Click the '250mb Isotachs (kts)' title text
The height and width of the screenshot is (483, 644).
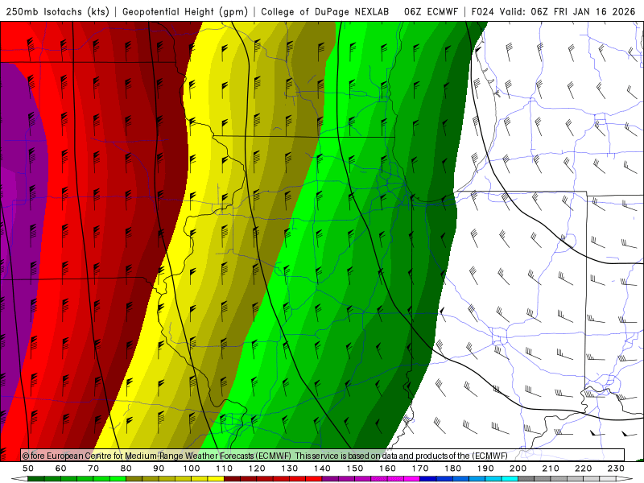coord(57,11)
